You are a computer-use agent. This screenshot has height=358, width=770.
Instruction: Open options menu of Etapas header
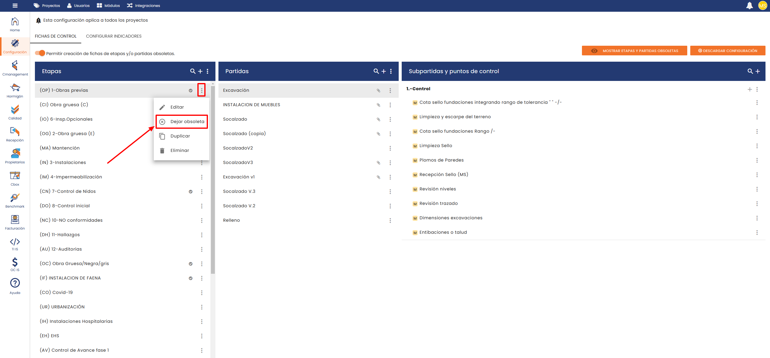[x=208, y=71]
